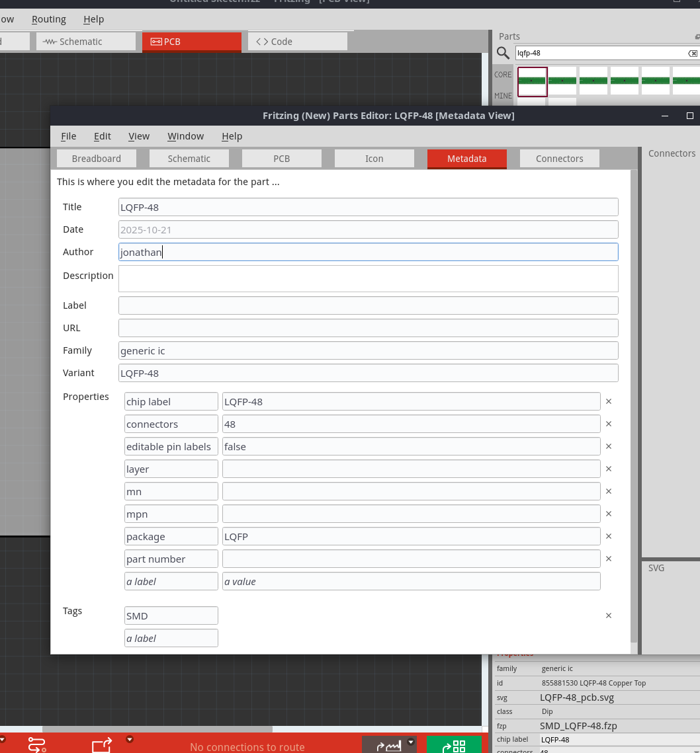
Task: Expand the Fabricate options dropdown arrow
Action: coord(412,741)
